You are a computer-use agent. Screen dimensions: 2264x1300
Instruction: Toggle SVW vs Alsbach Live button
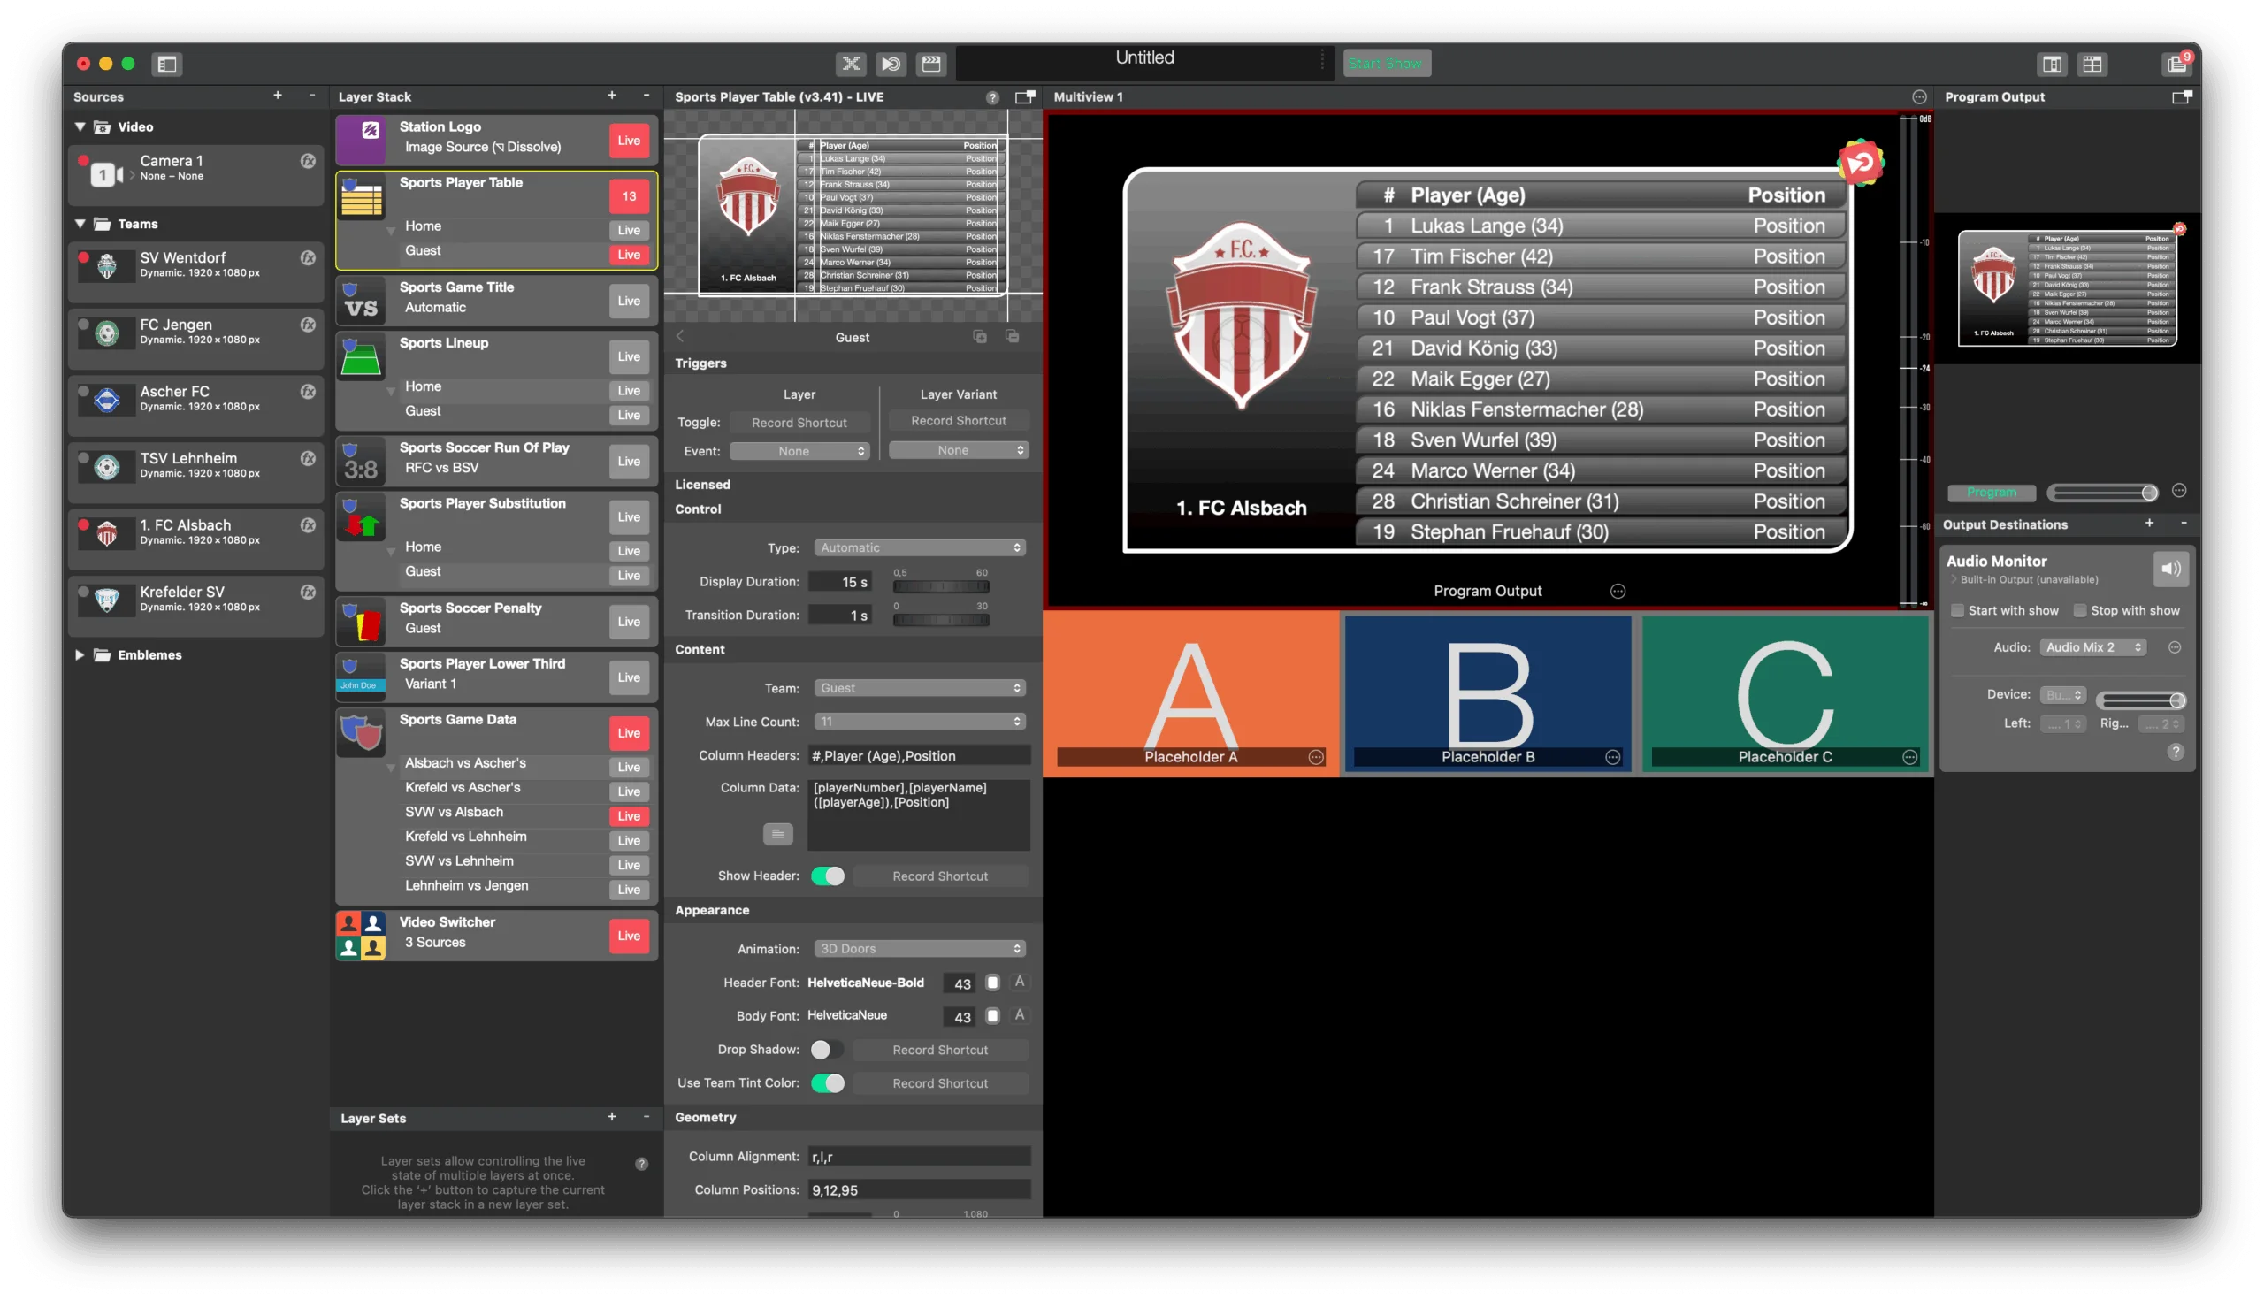tap(629, 816)
